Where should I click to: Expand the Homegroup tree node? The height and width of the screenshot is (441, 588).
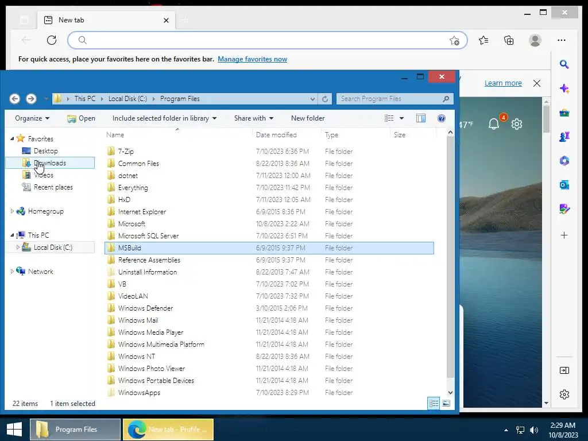(12, 211)
